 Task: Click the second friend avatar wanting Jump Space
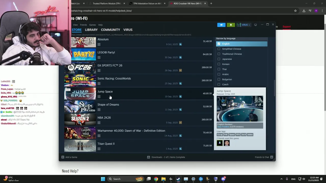pyautogui.click(x=226, y=143)
